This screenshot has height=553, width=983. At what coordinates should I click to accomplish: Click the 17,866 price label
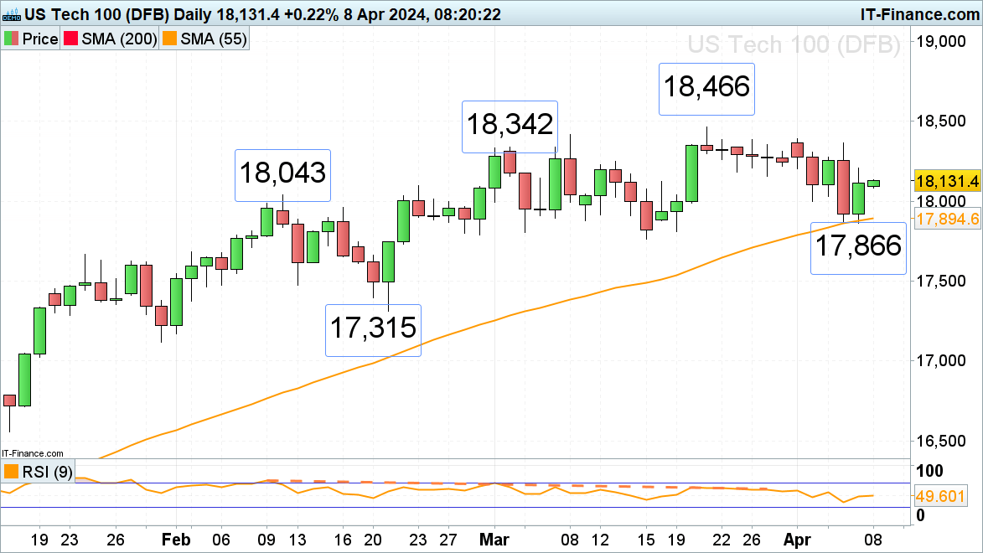point(858,248)
